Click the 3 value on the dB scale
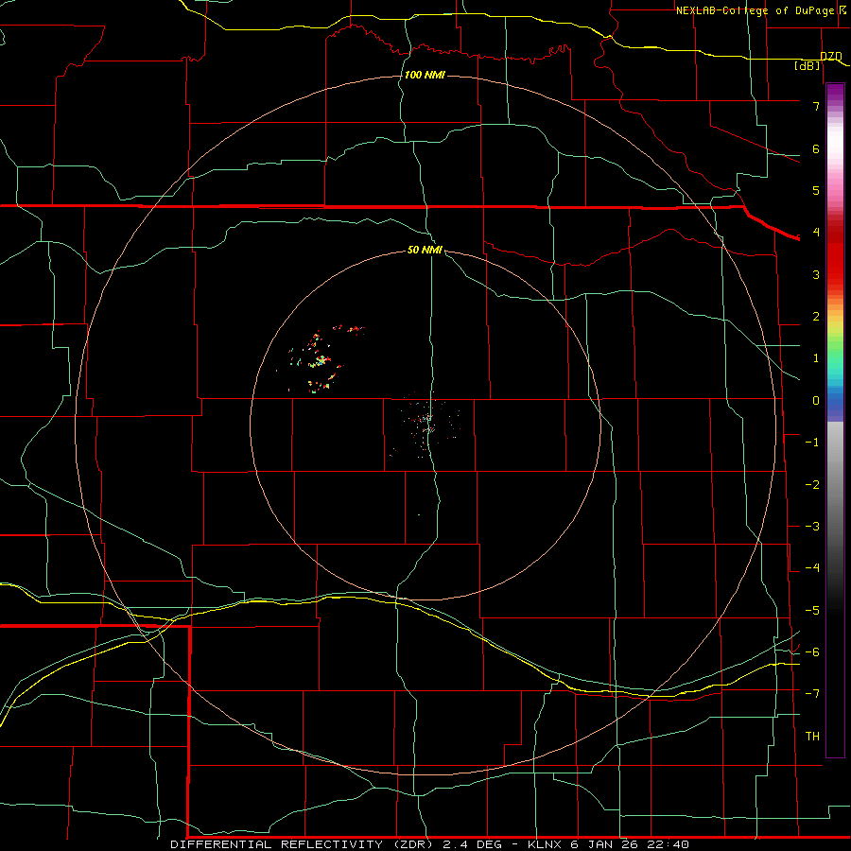Image resolution: width=851 pixels, height=851 pixels. point(816,274)
